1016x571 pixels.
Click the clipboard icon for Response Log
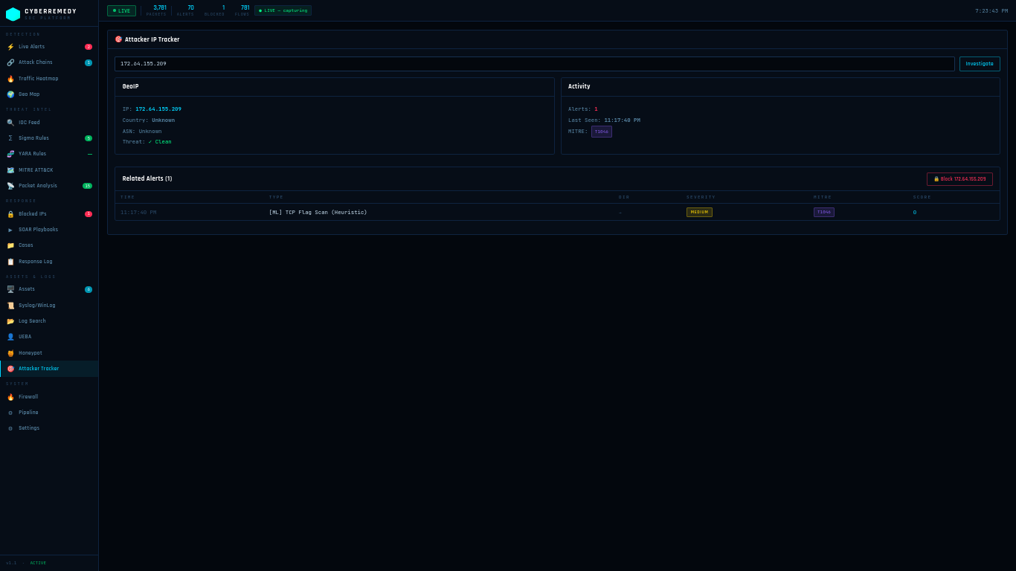coord(10,262)
